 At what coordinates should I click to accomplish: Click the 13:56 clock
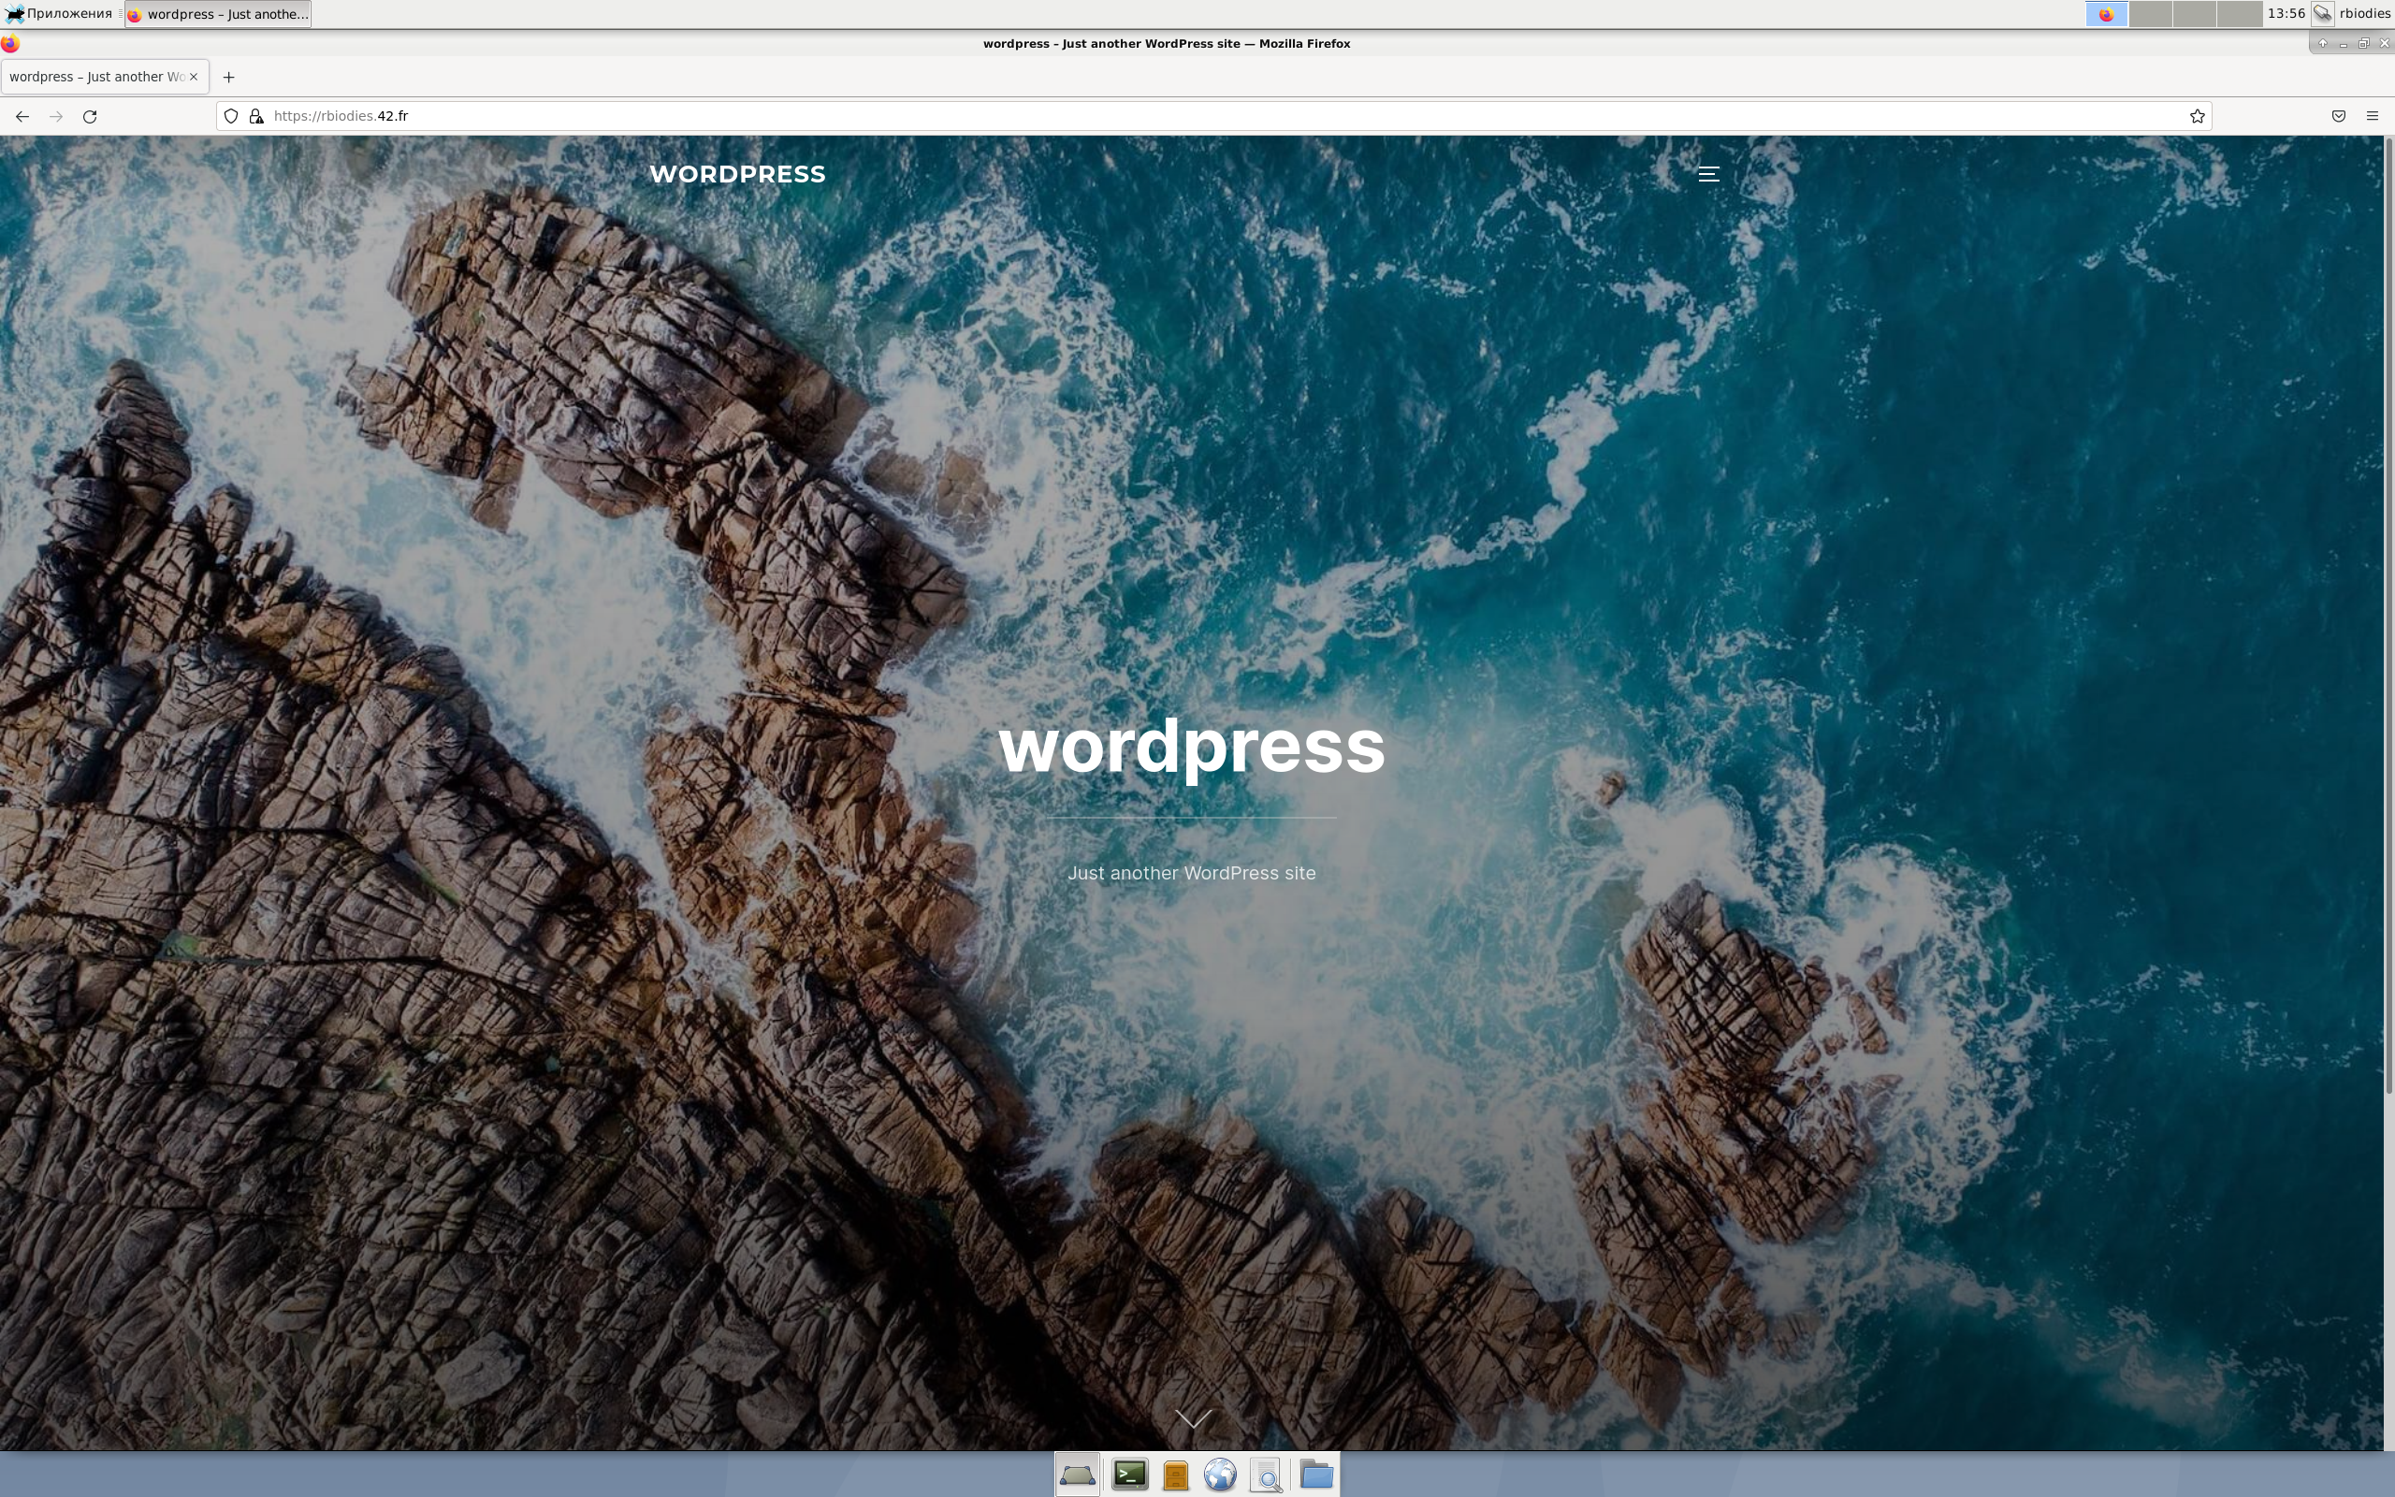tap(2286, 14)
